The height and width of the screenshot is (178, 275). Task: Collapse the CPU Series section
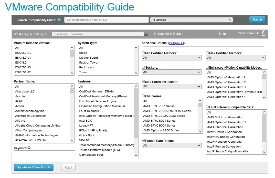143,96
